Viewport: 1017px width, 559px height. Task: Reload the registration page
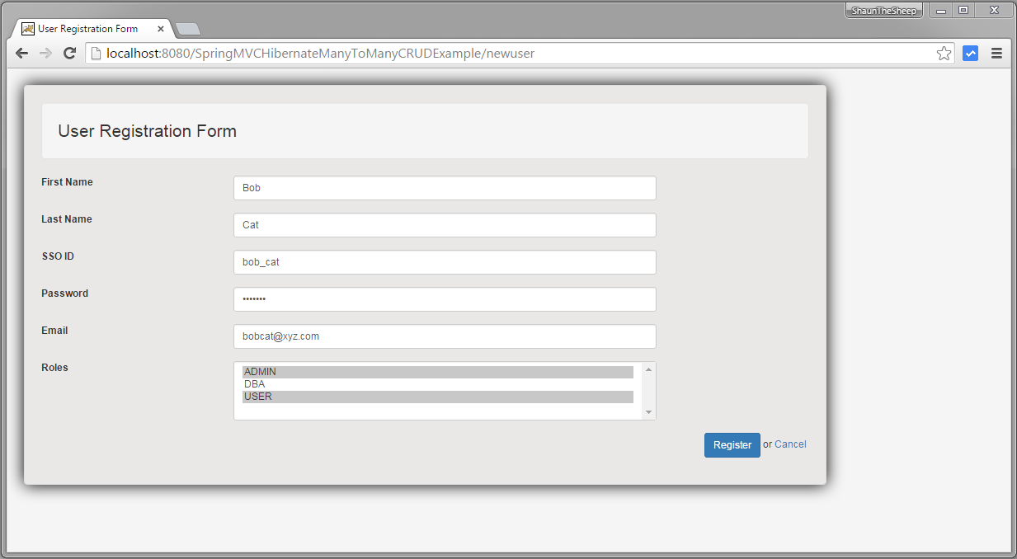click(x=69, y=53)
